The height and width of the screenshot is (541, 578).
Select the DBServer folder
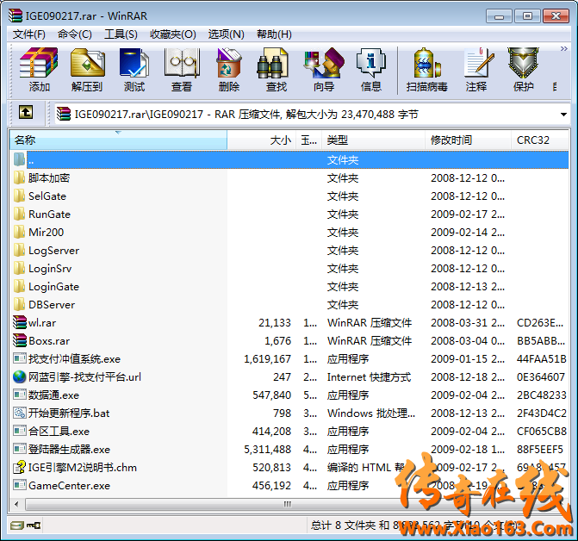[x=52, y=305]
